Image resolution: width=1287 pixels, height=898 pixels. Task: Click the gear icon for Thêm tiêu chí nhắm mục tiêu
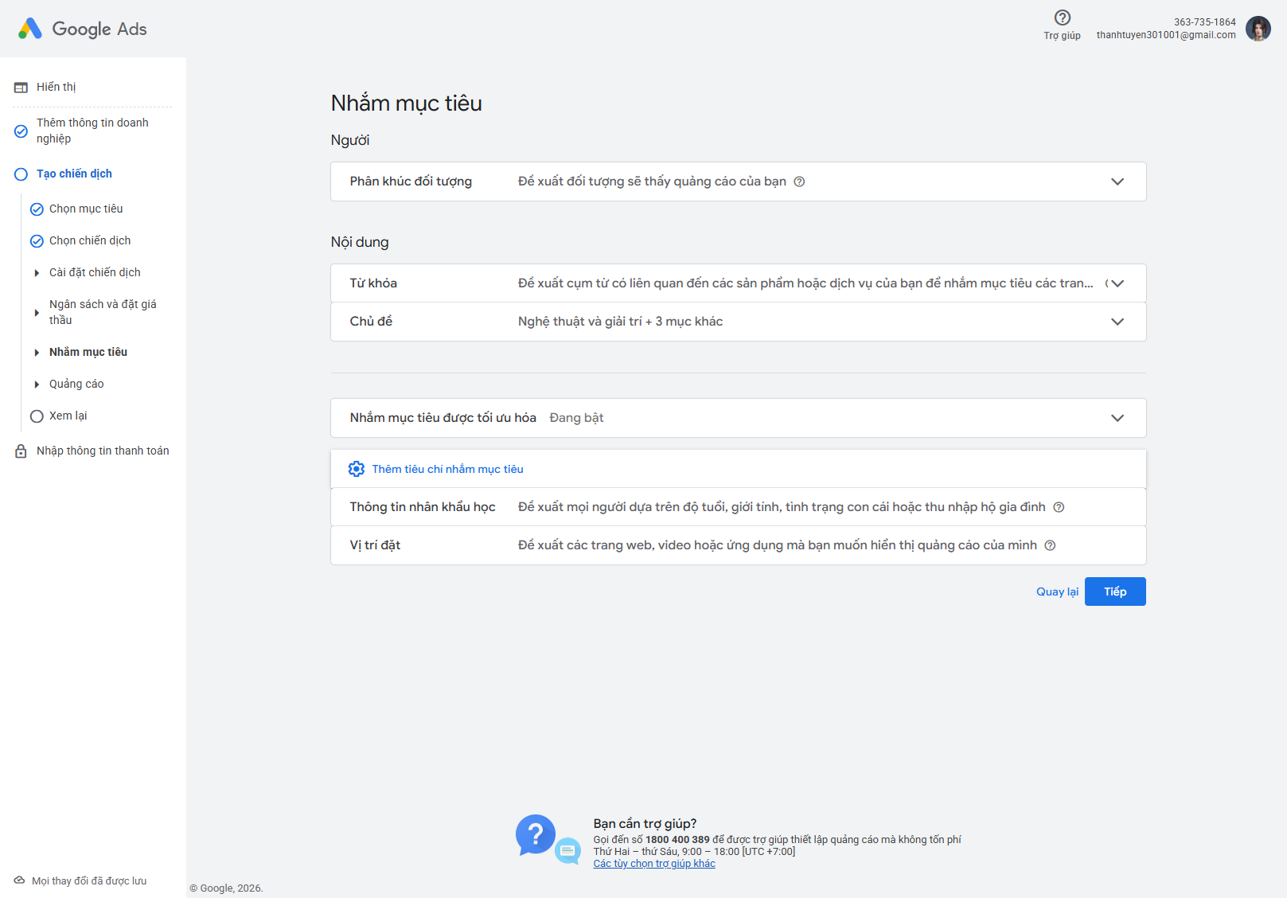coord(357,469)
